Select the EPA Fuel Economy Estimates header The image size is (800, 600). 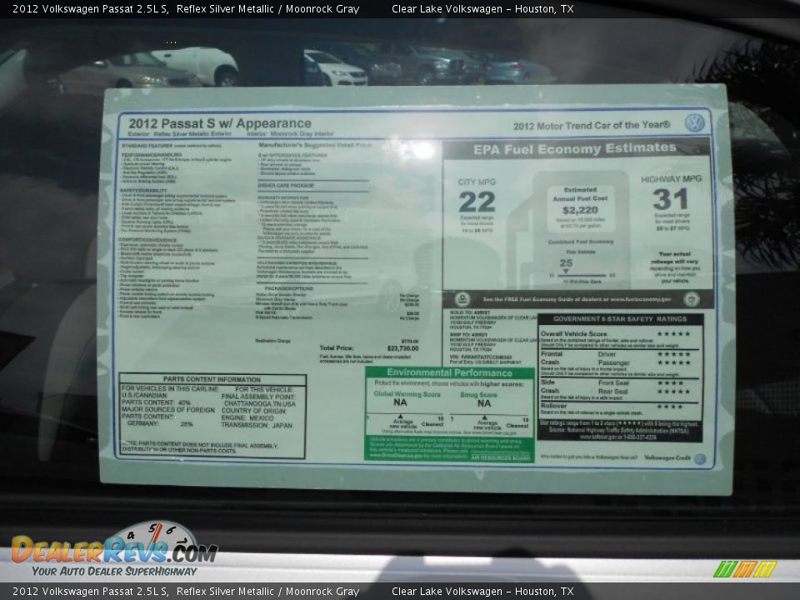point(575,148)
